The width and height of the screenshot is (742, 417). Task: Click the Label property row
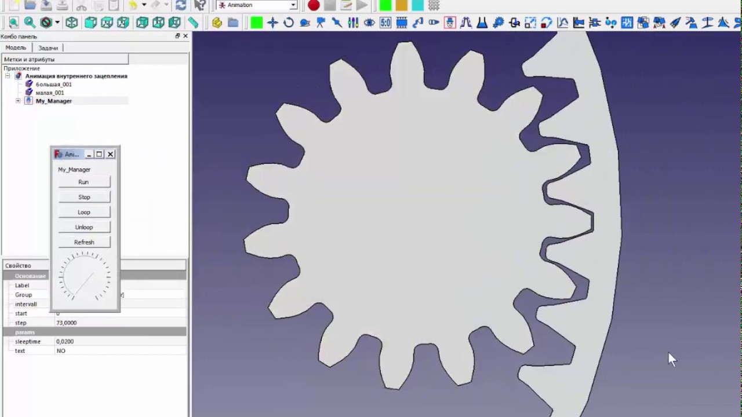tap(22, 286)
